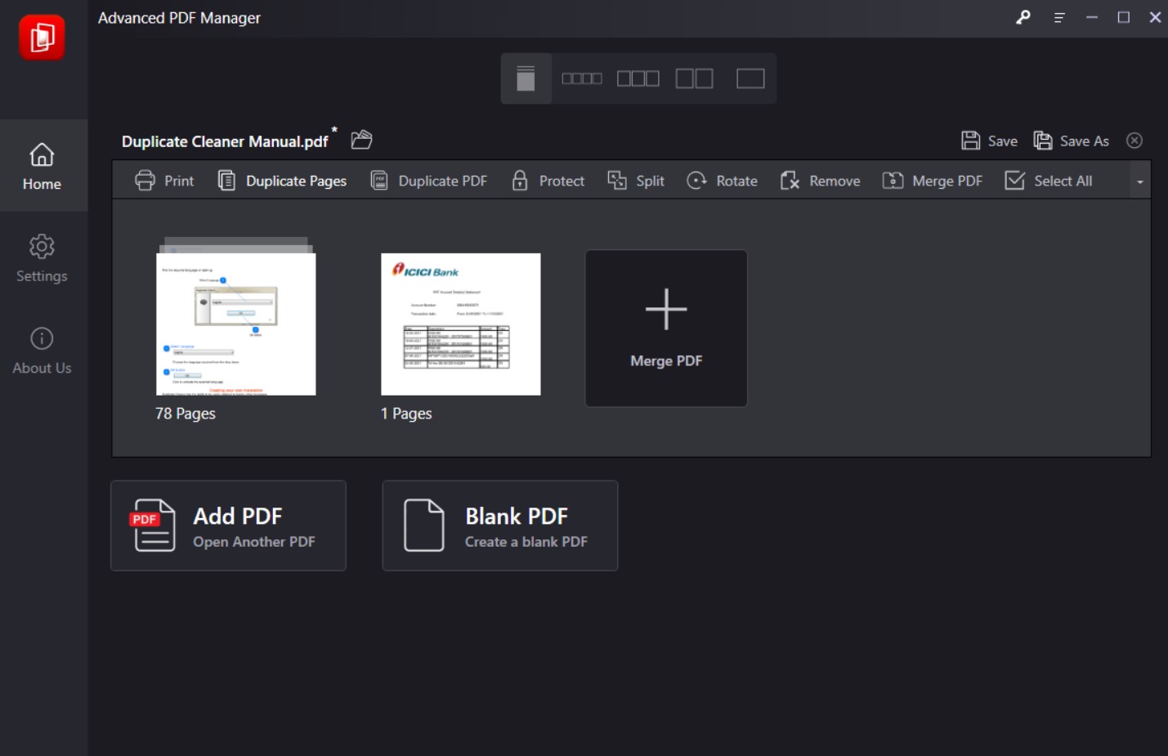Open the Duplicate PDF tool
This screenshot has width=1168, height=756.
[427, 181]
